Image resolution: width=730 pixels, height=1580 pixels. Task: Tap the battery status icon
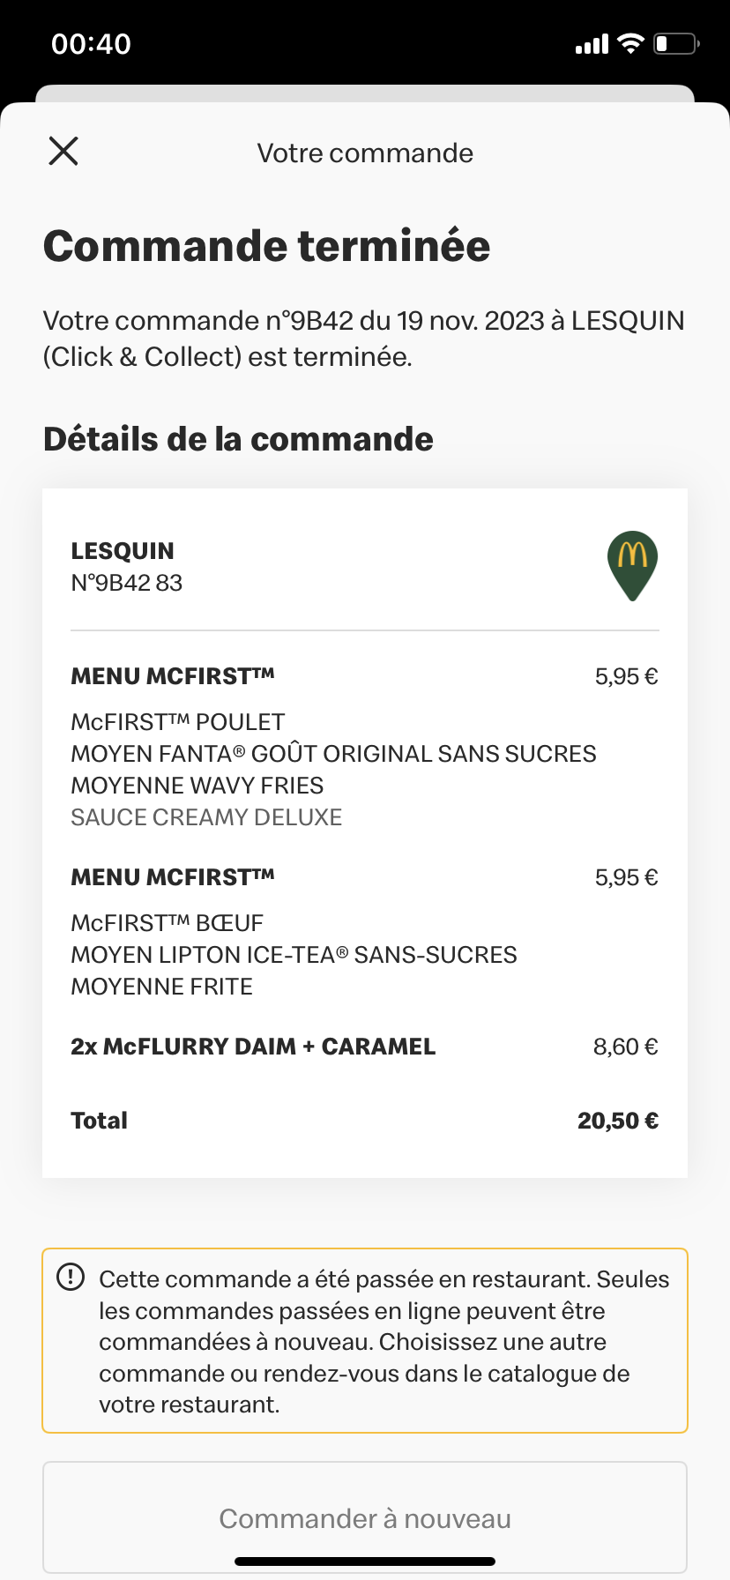[675, 43]
